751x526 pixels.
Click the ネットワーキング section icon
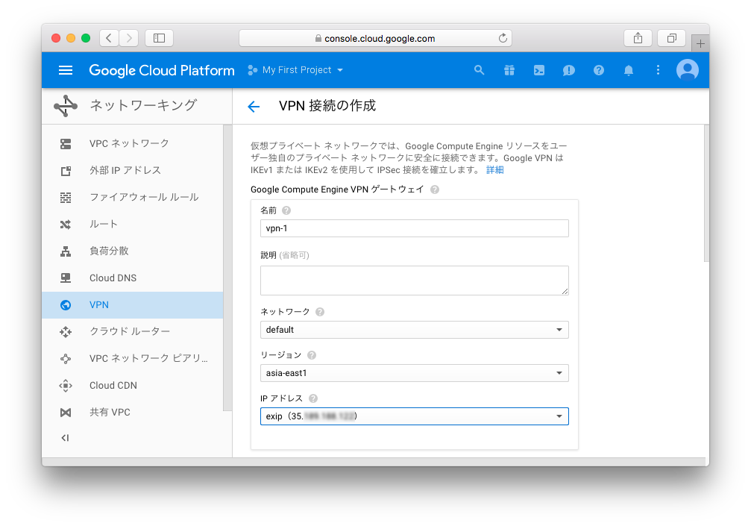(x=66, y=106)
